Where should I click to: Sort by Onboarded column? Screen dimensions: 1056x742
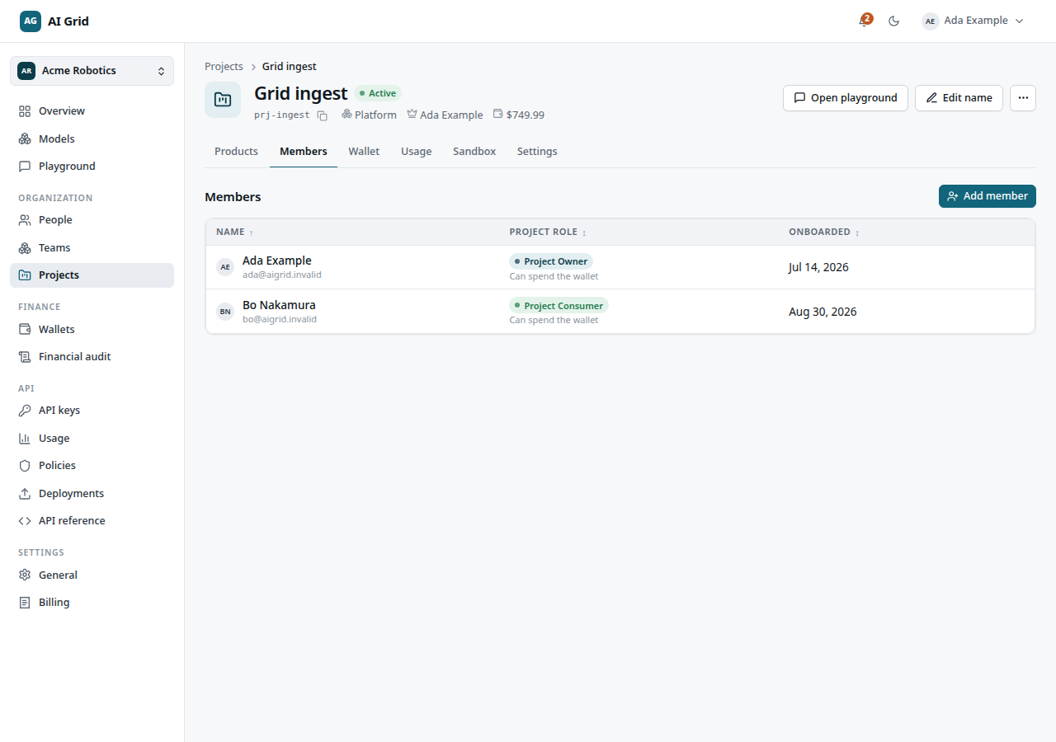824,232
